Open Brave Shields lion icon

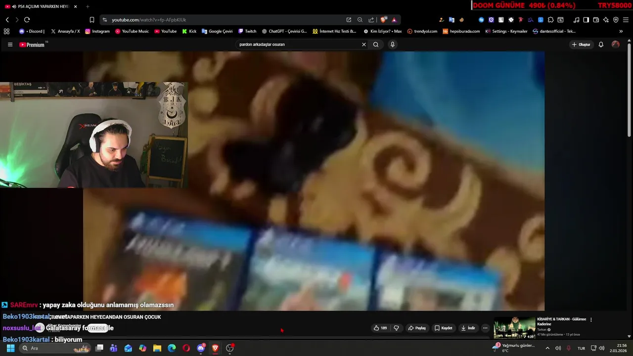click(x=384, y=20)
